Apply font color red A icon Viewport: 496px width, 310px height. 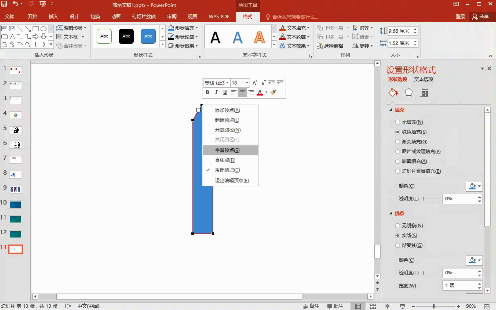[x=260, y=93]
